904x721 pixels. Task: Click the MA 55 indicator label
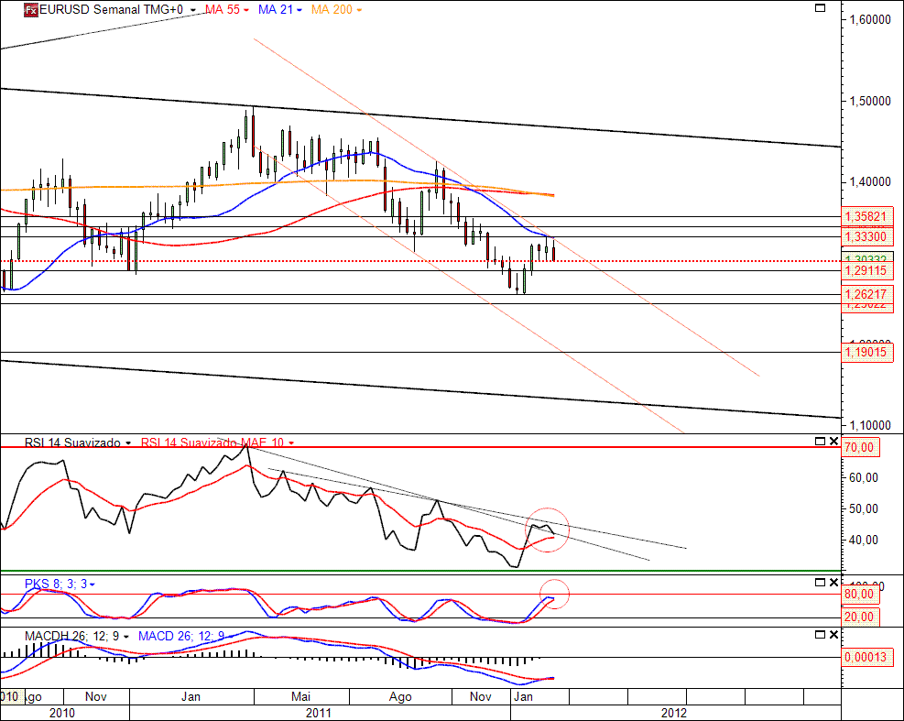pyautogui.click(x=223, y=10)
